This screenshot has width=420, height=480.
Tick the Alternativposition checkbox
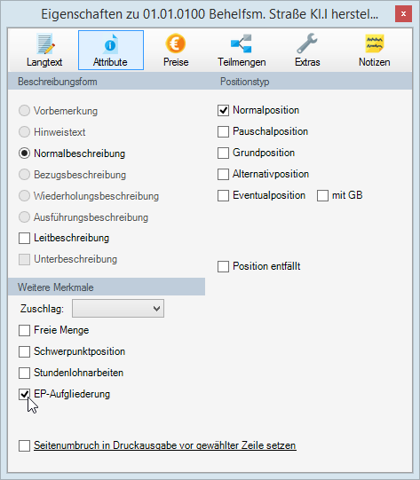(x=224, y=174)
